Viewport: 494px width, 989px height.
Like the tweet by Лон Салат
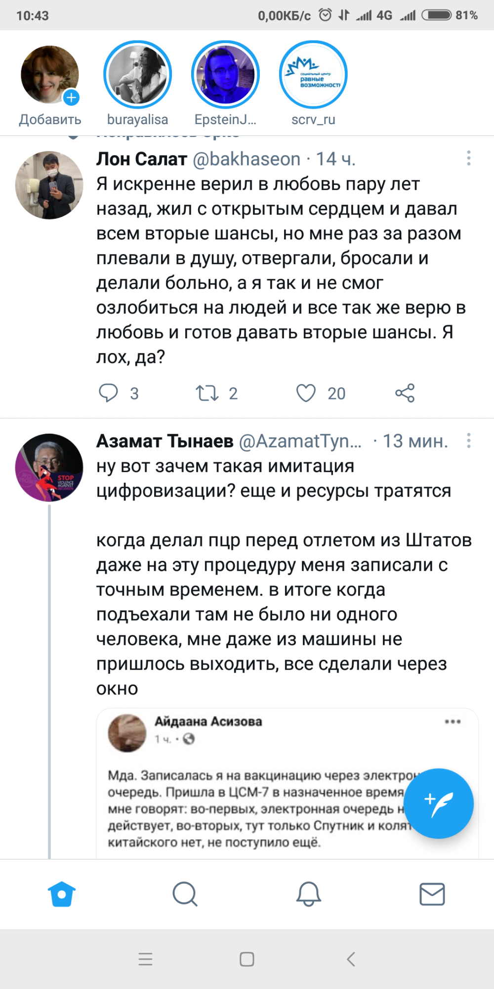306,393
